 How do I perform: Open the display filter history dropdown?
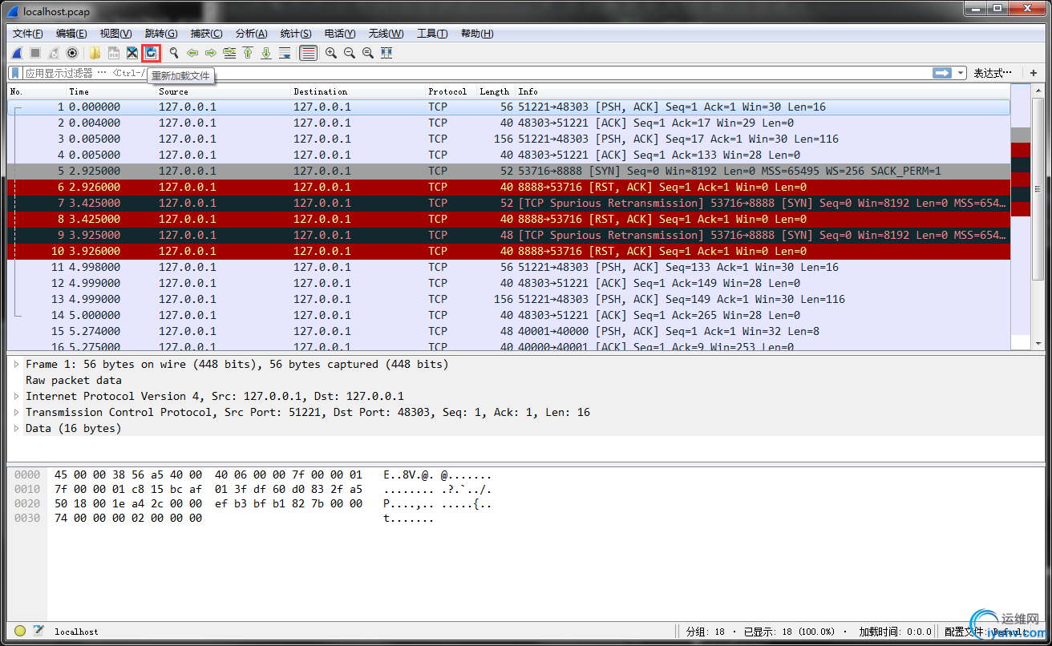click(961, 73)
